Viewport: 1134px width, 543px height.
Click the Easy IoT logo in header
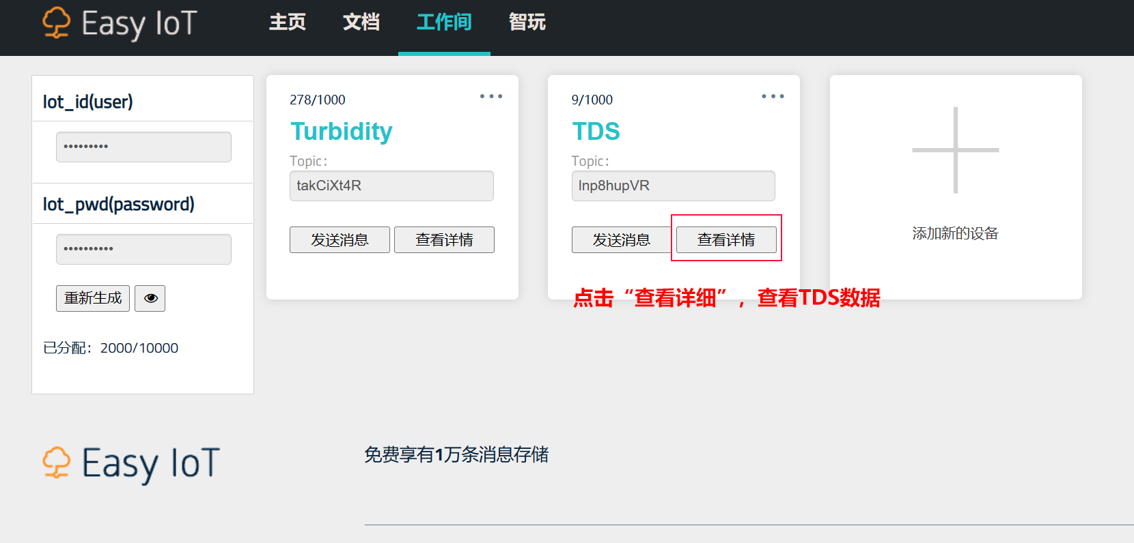click(120, 23)
